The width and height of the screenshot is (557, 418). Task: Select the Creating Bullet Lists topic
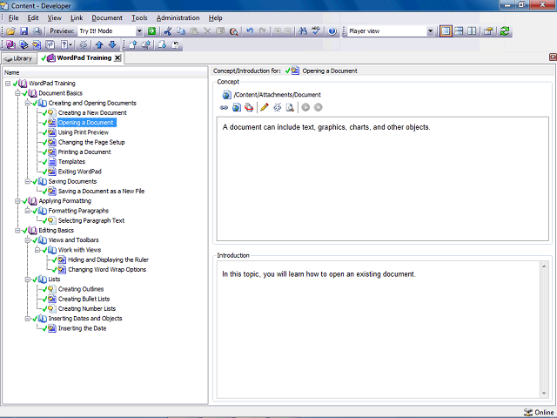pyautogui.click(x=84, y=299)
